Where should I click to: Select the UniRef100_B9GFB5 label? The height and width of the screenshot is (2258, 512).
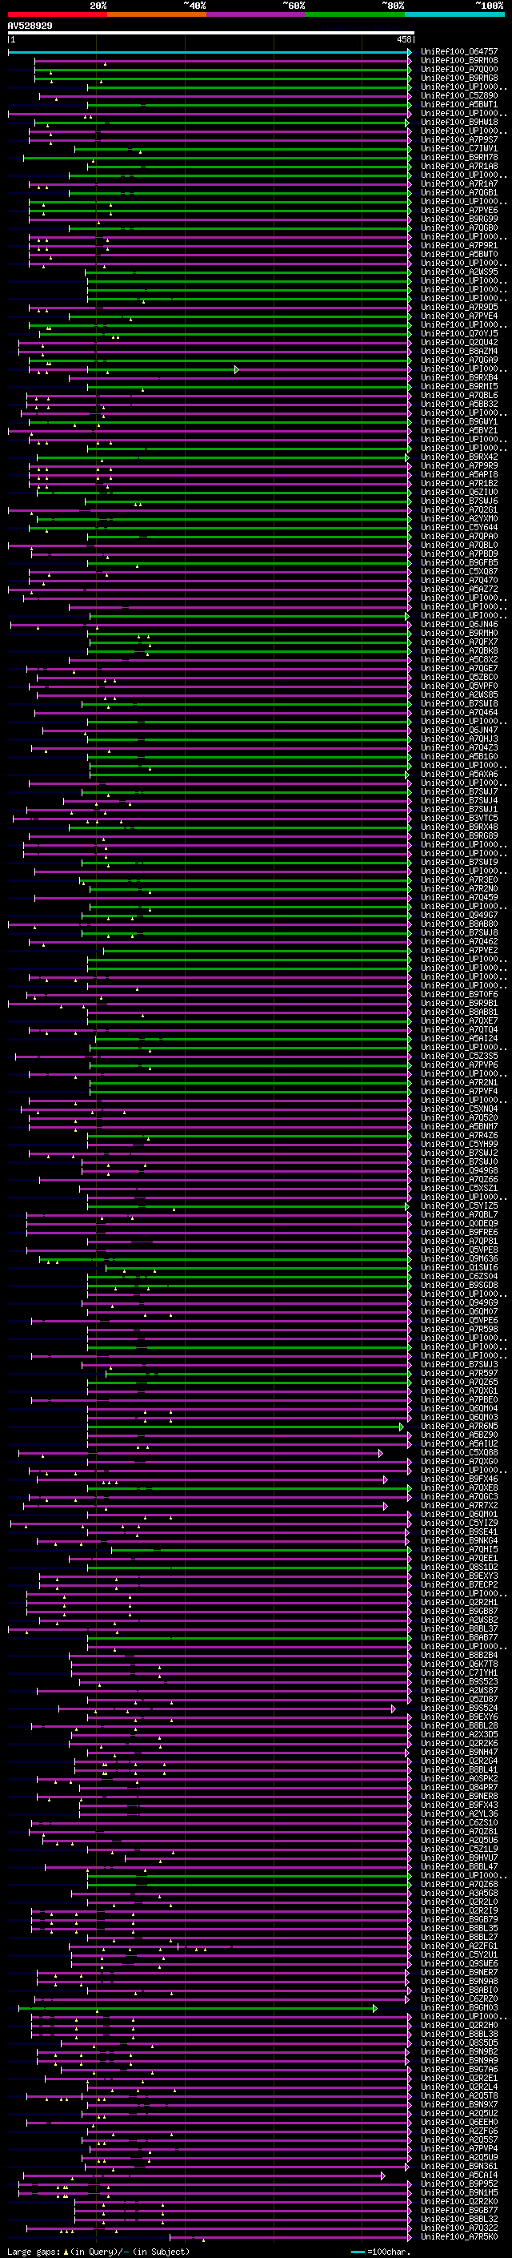click(x=458, y=563)
